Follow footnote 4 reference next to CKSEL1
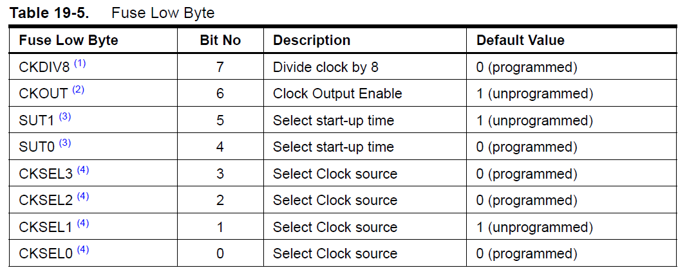Viewport: 687px width, 277px height. pyautogui.click(x=83, y=224)
